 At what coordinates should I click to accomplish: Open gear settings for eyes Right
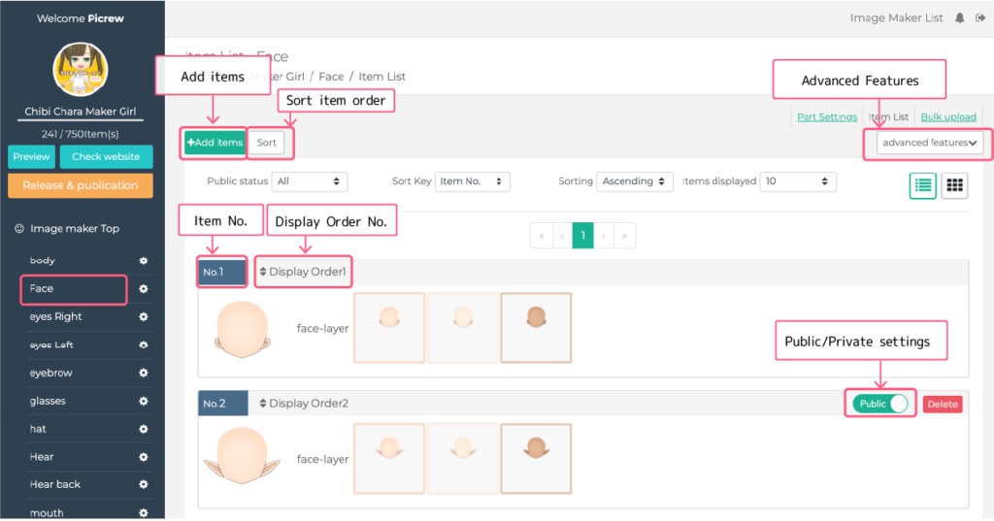coord(144,317)
